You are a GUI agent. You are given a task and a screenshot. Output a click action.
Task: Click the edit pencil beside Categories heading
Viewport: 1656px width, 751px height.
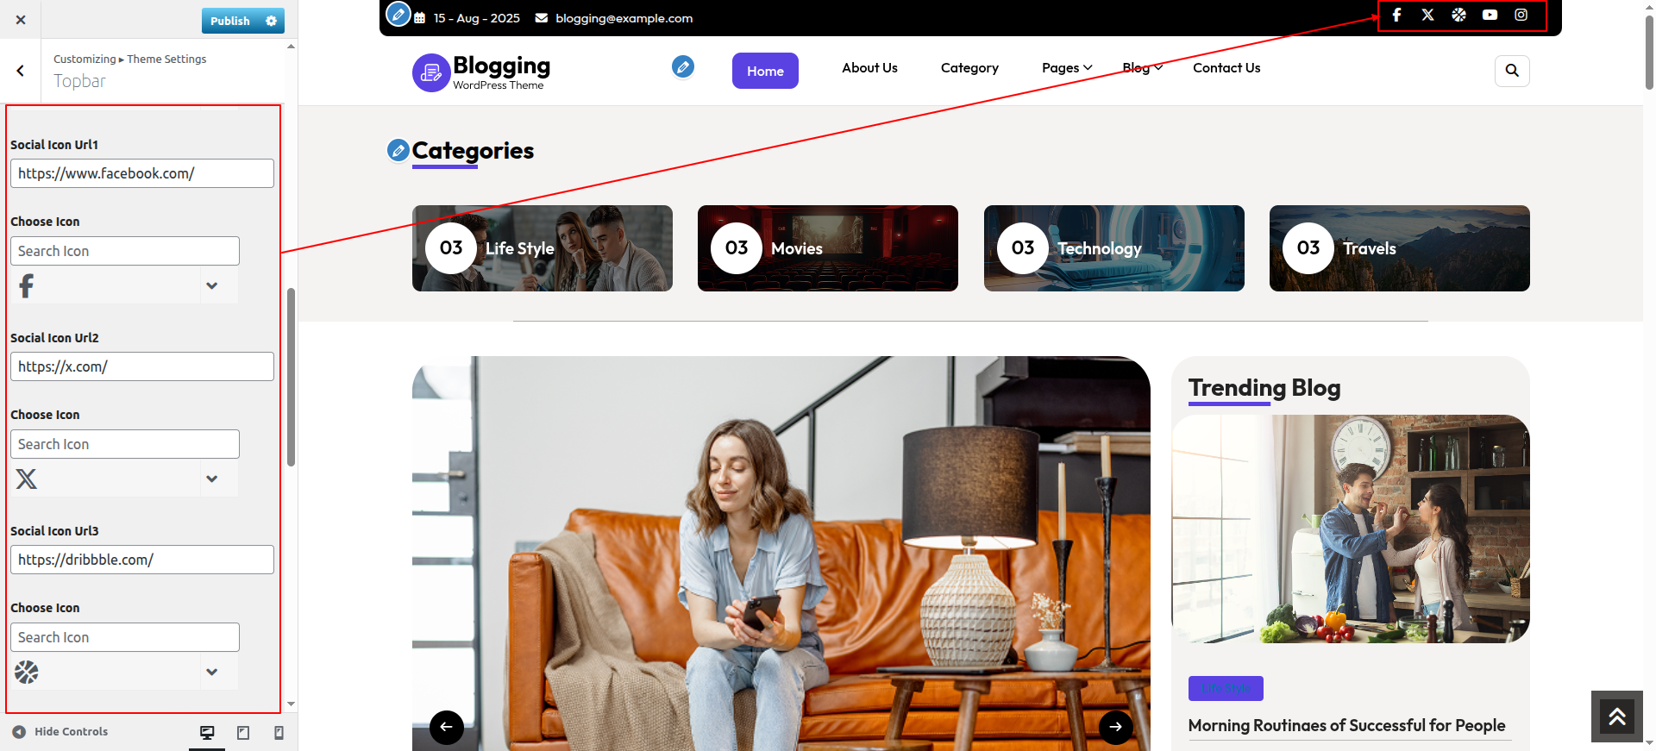398,151
